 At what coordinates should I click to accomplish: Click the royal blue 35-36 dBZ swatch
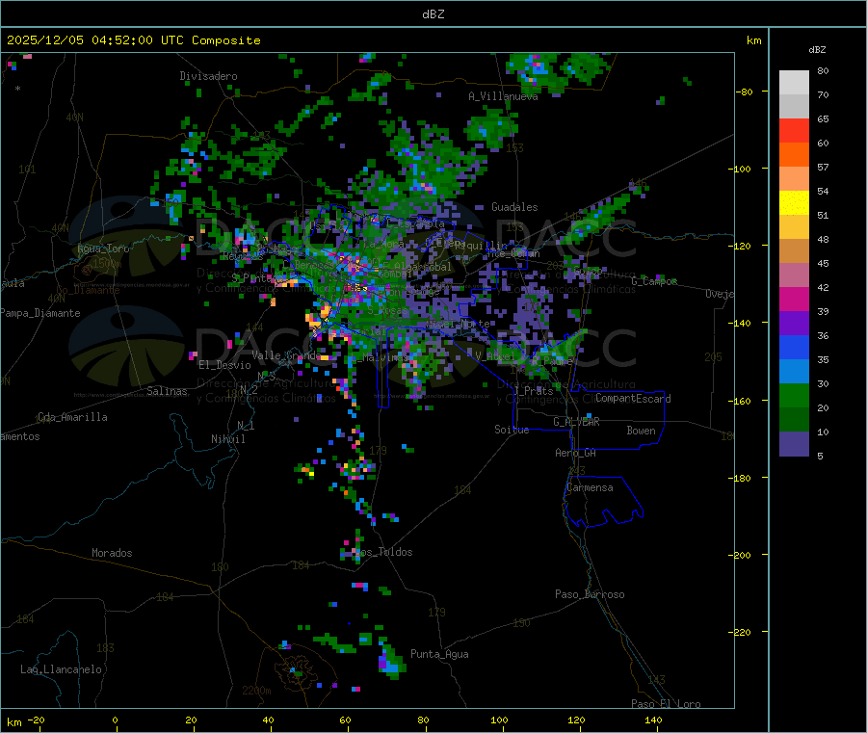coord(794,347)
